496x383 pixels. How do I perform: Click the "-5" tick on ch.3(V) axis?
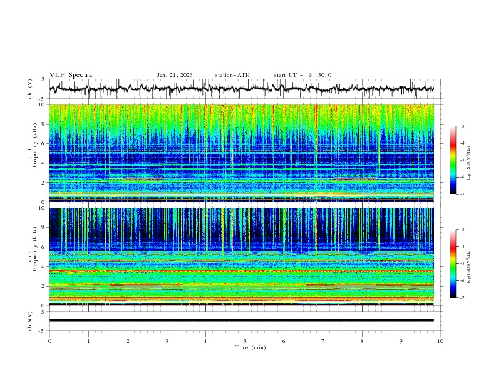pos(43,331)
